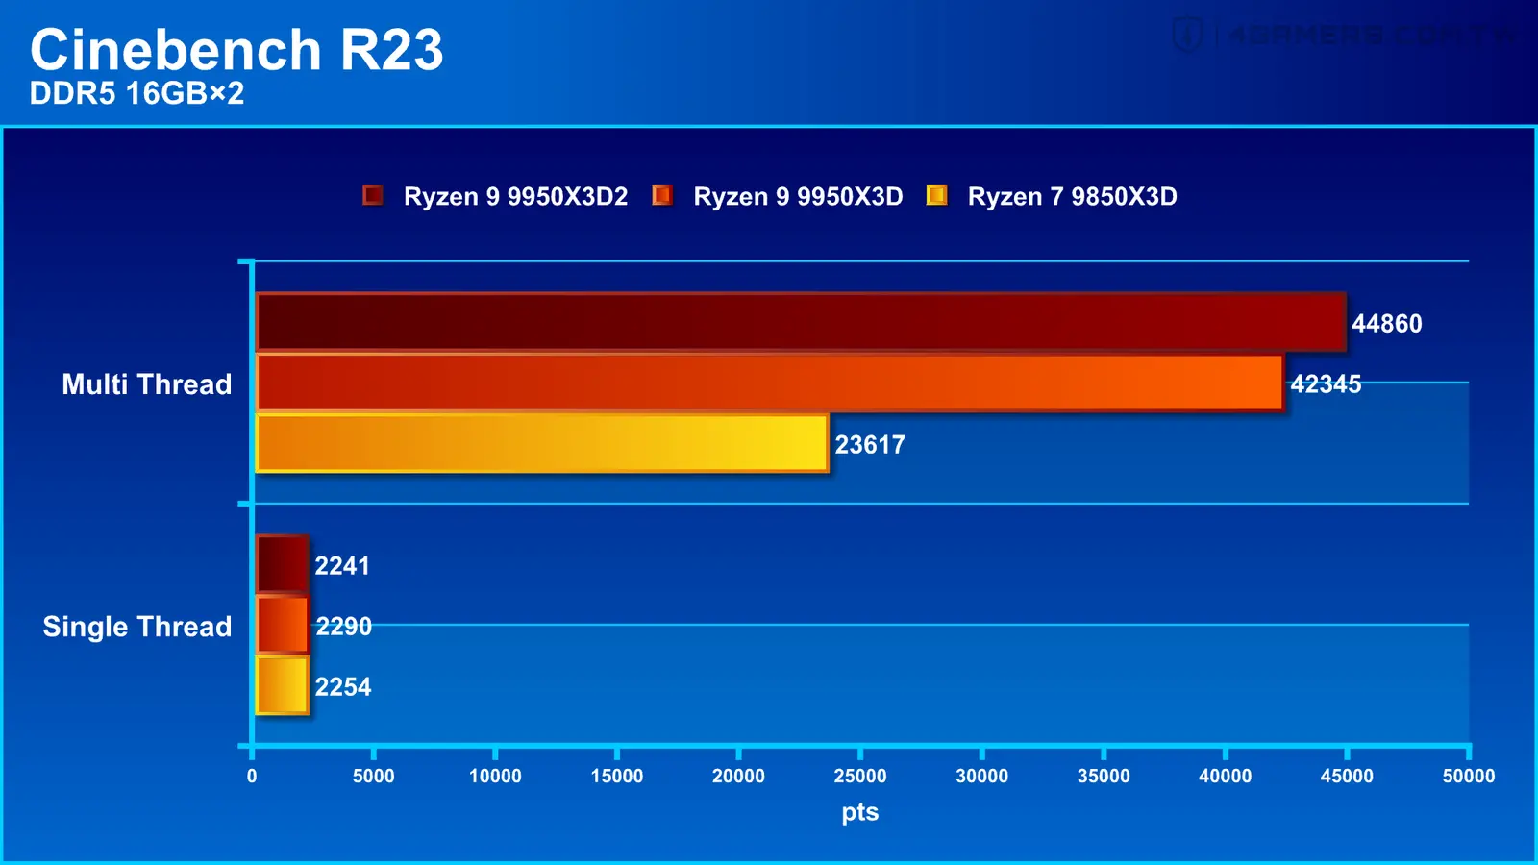1538x865 pixels.
Task: Click the 35000 axis tick label
Action: click(x=1104, y=777)
